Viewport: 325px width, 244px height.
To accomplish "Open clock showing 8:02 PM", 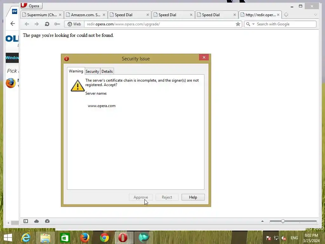I will (x=311, y=238).
